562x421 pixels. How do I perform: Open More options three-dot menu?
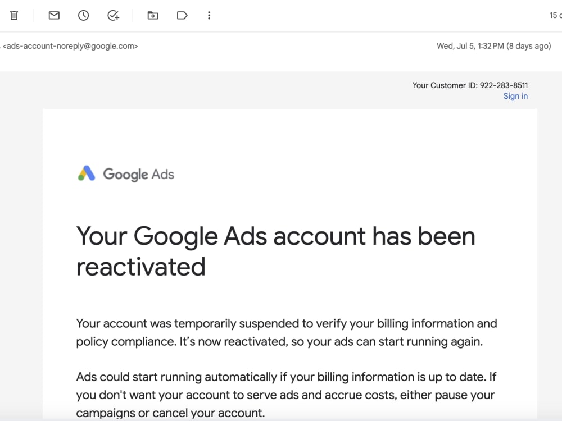[x=209, y=16]
